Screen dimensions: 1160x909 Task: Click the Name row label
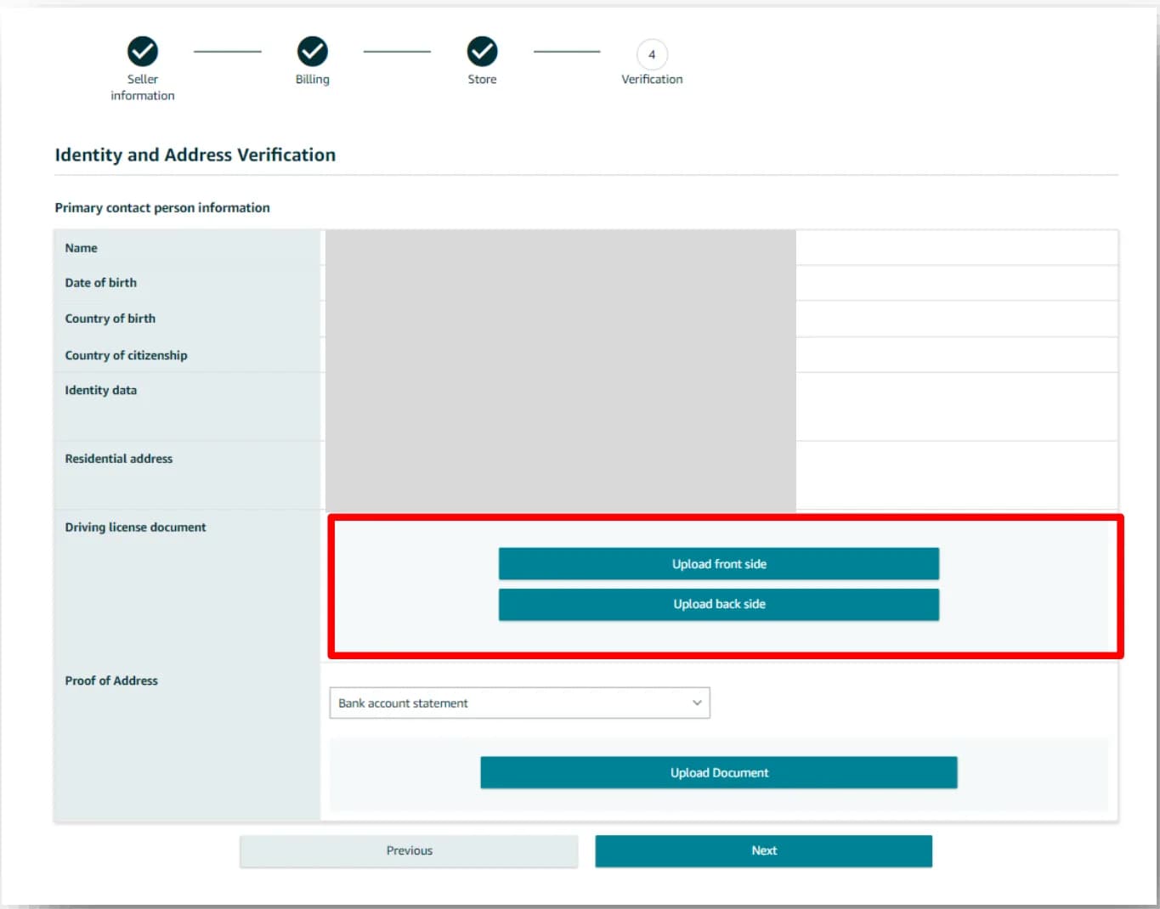tap(82, 248)
